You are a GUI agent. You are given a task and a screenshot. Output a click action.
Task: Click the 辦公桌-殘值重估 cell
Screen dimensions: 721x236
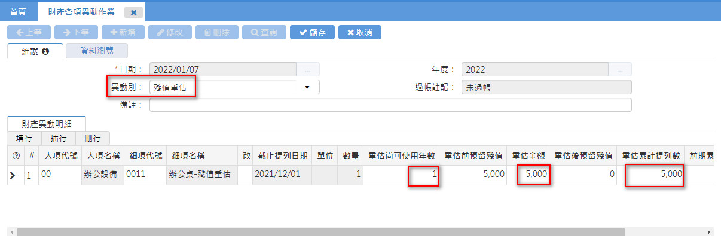point(202,175)
